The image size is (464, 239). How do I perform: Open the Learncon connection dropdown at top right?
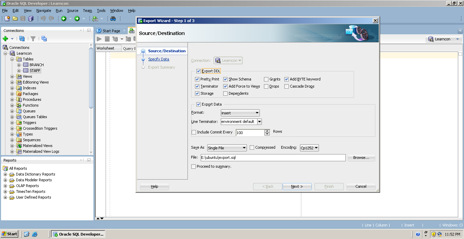click(x=444, y=39)
